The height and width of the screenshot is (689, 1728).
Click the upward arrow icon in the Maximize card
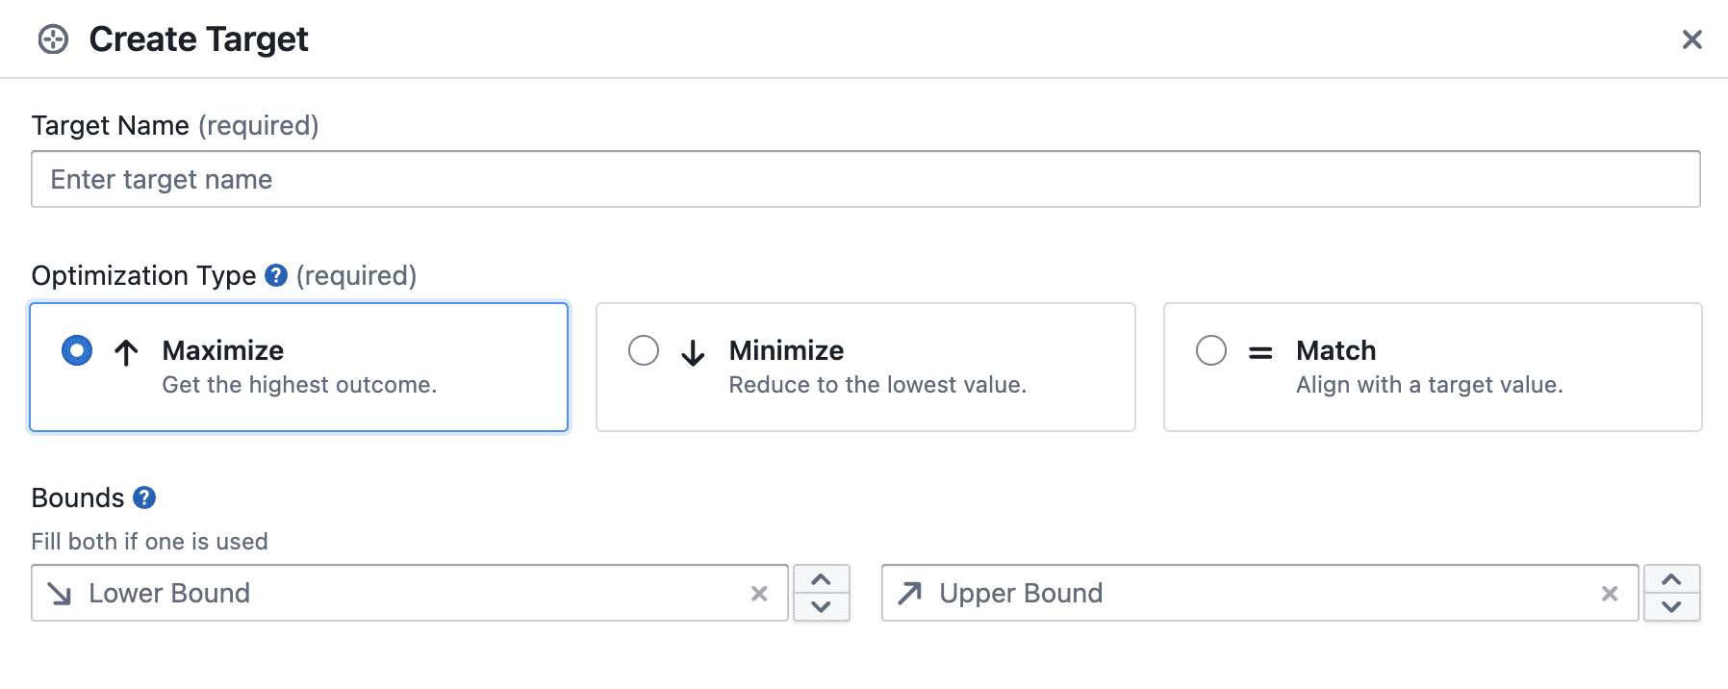pyautogui.click(x=124, y=351)
